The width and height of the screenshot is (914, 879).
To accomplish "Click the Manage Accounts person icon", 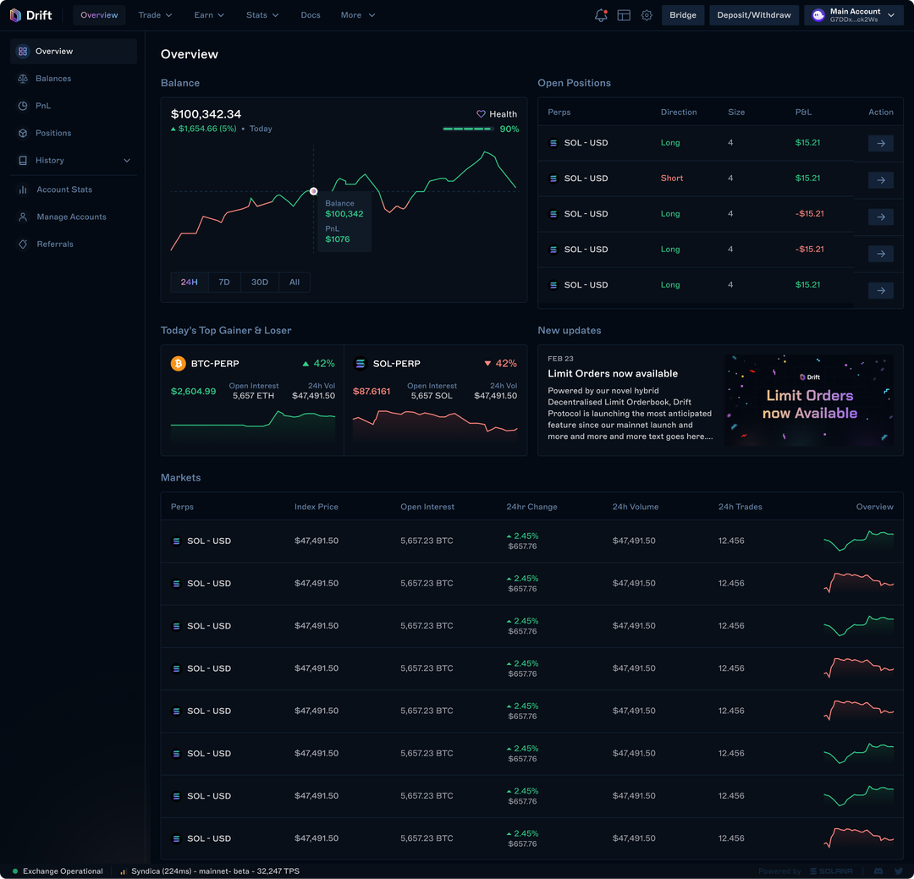I will click(23, 217).
